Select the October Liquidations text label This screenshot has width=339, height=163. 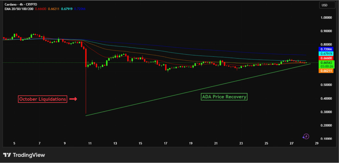tap(43, 99)
